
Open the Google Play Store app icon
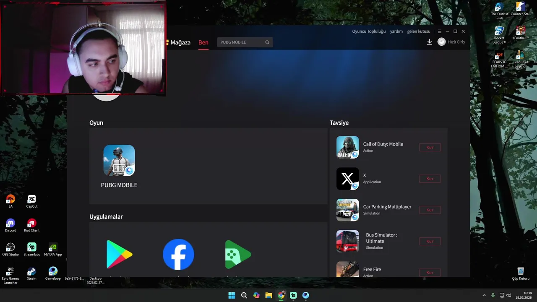coord(120,254)
